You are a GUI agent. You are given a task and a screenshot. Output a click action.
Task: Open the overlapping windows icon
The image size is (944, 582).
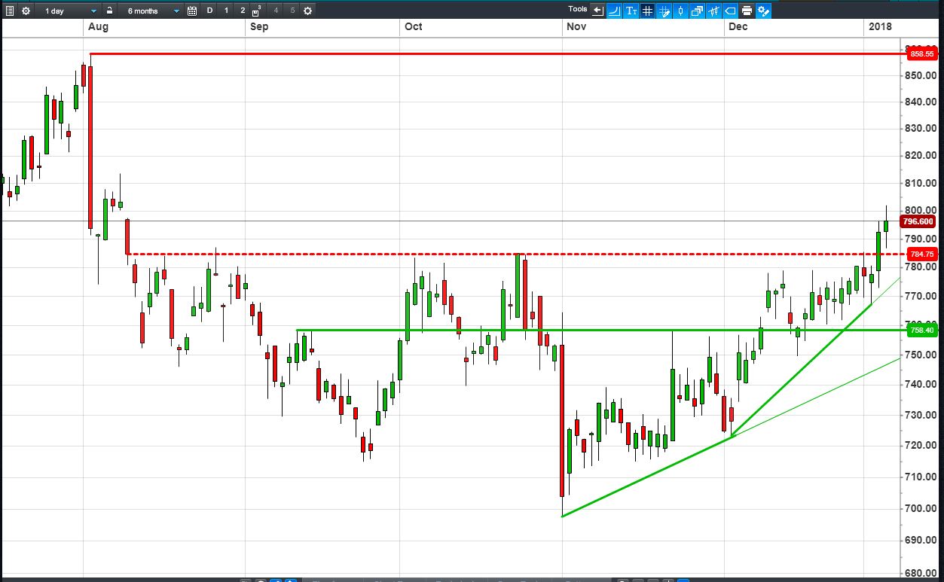pyautogui.click(x=697, y=11)
